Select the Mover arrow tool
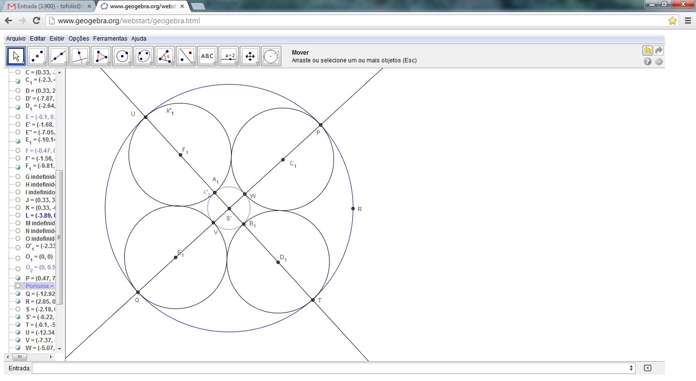Screen dimensions: 696x381 pyautogui.click(x=16, y=56)
